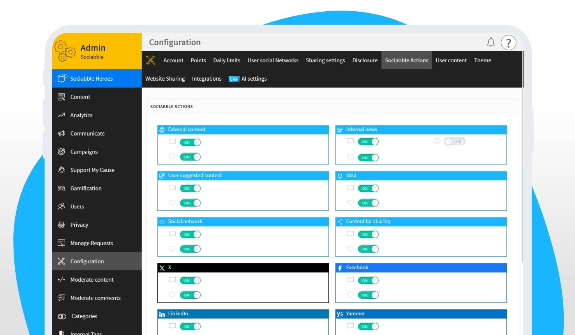This screenshot has height=335, width=575.
Task: Toggle comments for Content for sharing
Action: (368, 234)
